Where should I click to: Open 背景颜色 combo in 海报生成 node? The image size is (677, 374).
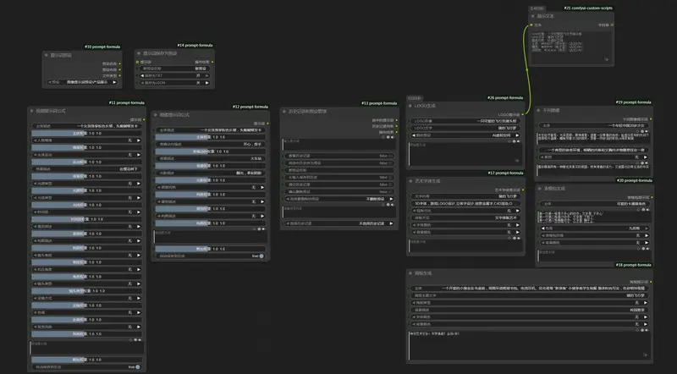(529, 324)
